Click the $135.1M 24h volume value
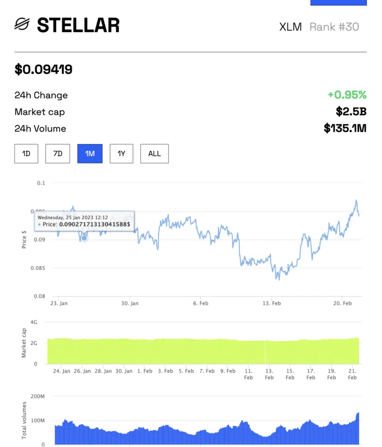Image resolution: width=382 pixels, height=447 pixels. click(345, 129)
